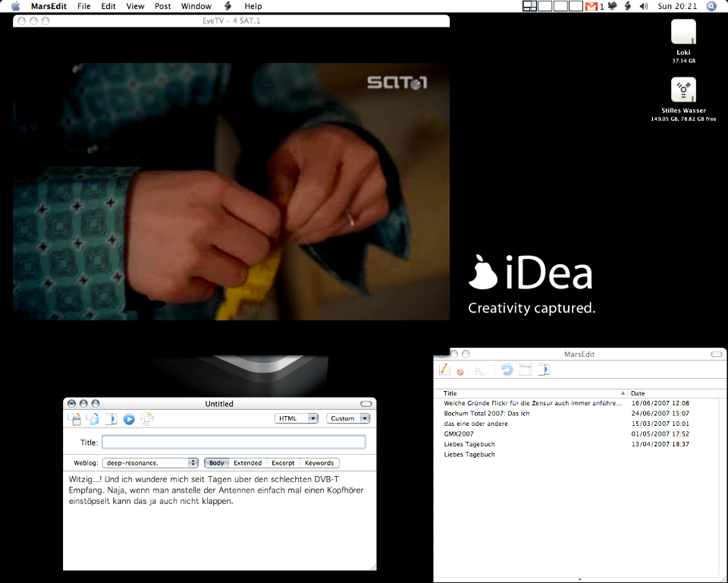Open the Scripts menu icon beside Window
Screen dimensions: 728x583
coord(228,6)
